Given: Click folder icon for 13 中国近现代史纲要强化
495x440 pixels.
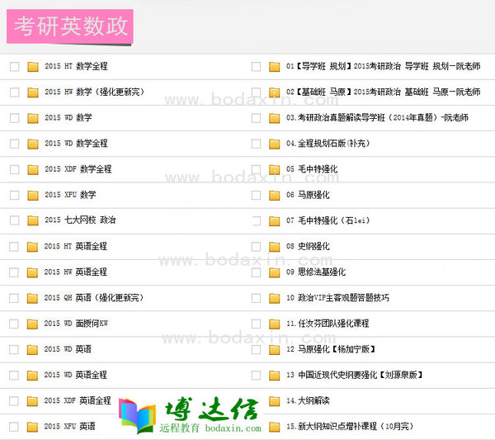Looking at the screenshot, I should [275, 376].
